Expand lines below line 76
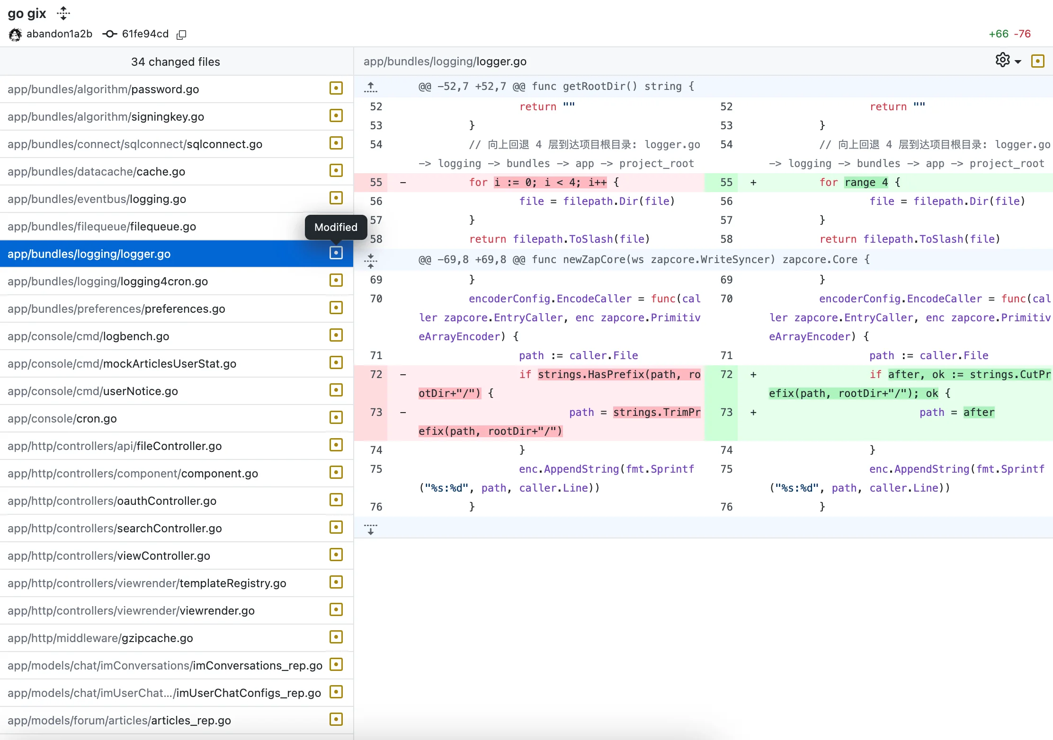 (x=371, y=529)
